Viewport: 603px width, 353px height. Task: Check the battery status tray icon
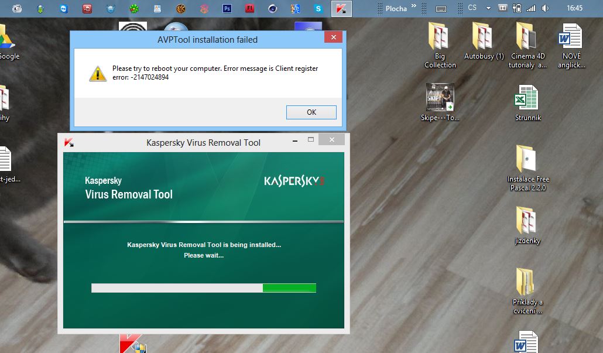517,8
